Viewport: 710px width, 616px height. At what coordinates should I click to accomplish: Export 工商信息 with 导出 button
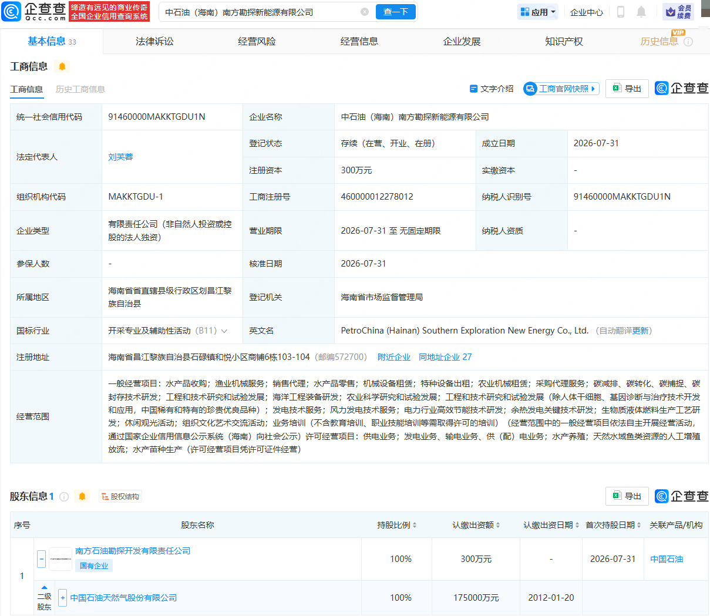click(627, 88)
